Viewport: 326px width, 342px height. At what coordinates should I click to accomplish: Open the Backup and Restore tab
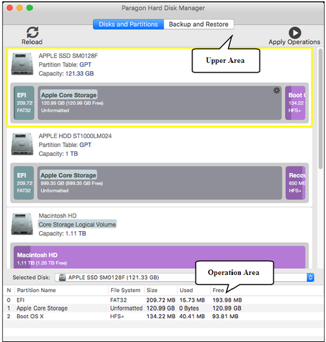pos(199,24)
